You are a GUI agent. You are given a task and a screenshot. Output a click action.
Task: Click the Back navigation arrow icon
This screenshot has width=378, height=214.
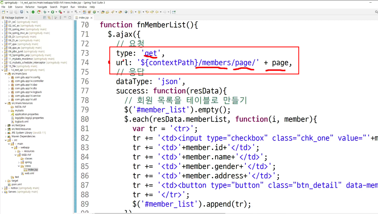click(157, 12)
